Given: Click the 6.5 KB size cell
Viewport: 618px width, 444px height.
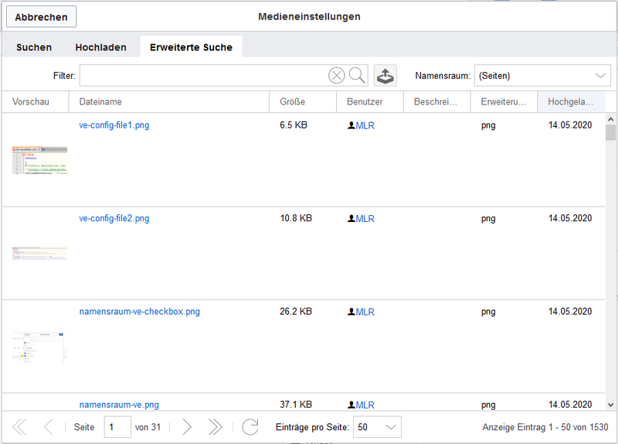Looking at the screenshot, I should [294, 125].
